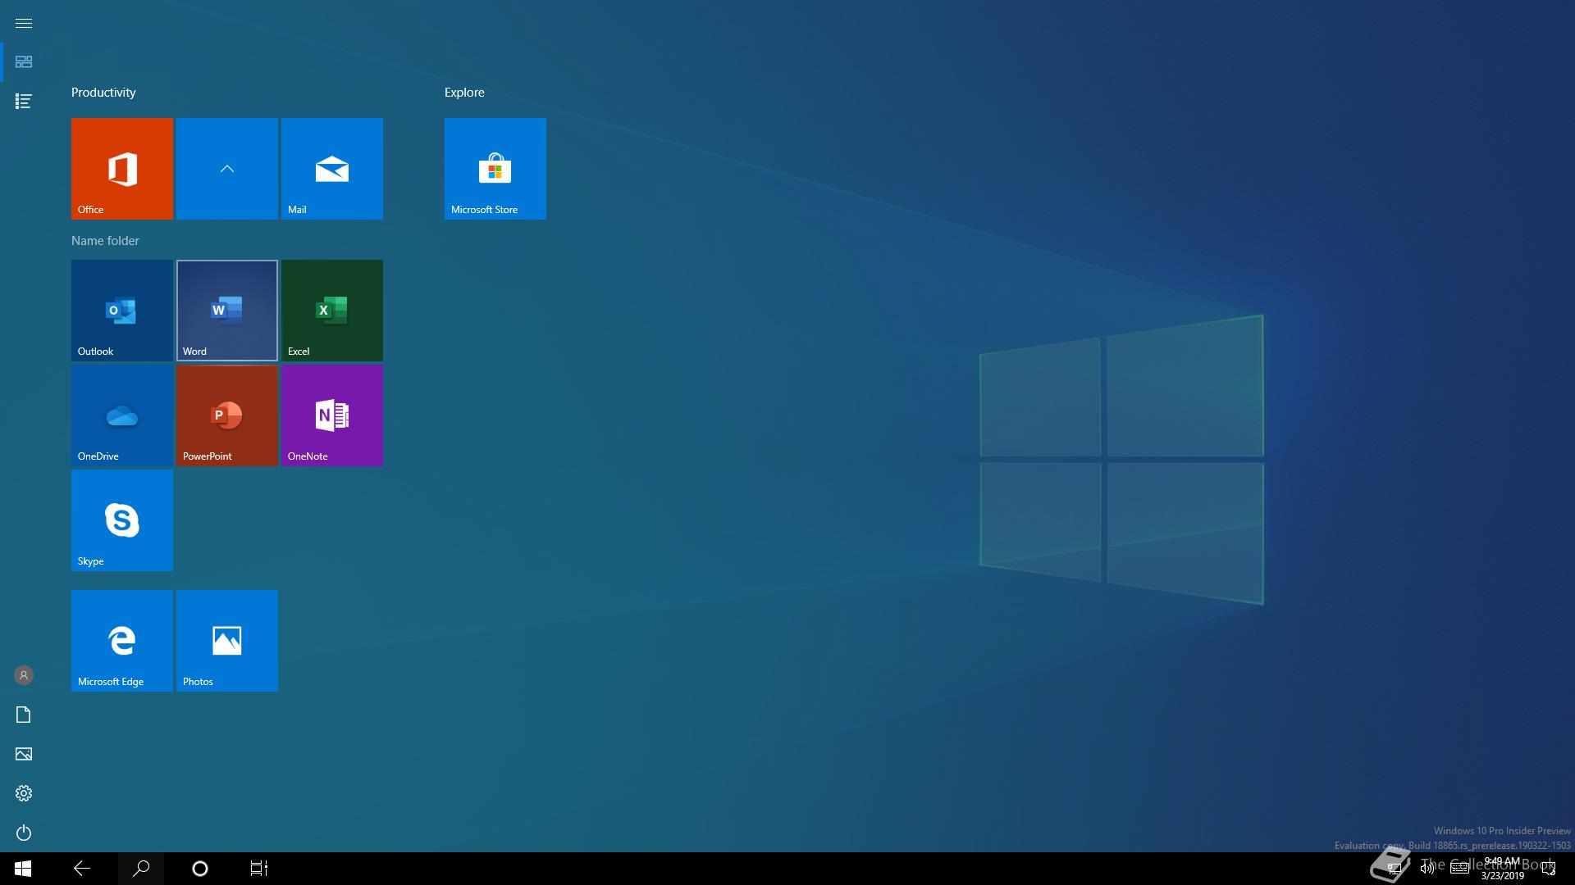Show the touch keyboard
Viewport: 1575px width, 885px height.
1459,869
